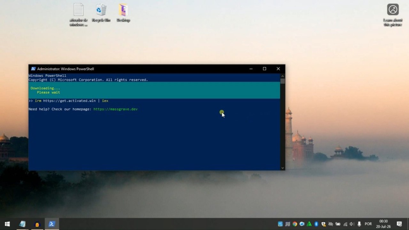Click the https://massgrave.dev link
409x230 pixels.
point(115,109)
